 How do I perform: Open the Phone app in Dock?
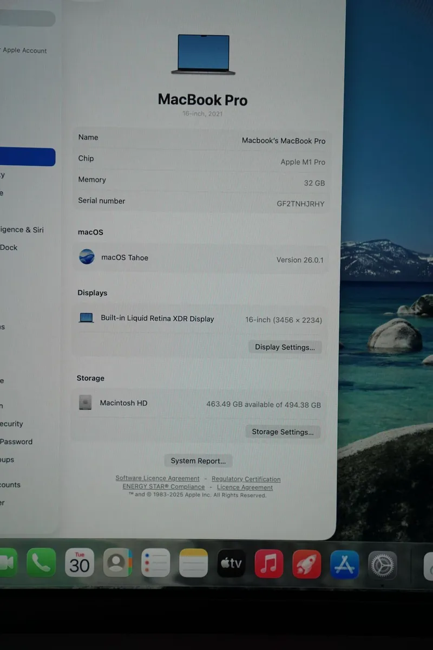tap(41, 562)
